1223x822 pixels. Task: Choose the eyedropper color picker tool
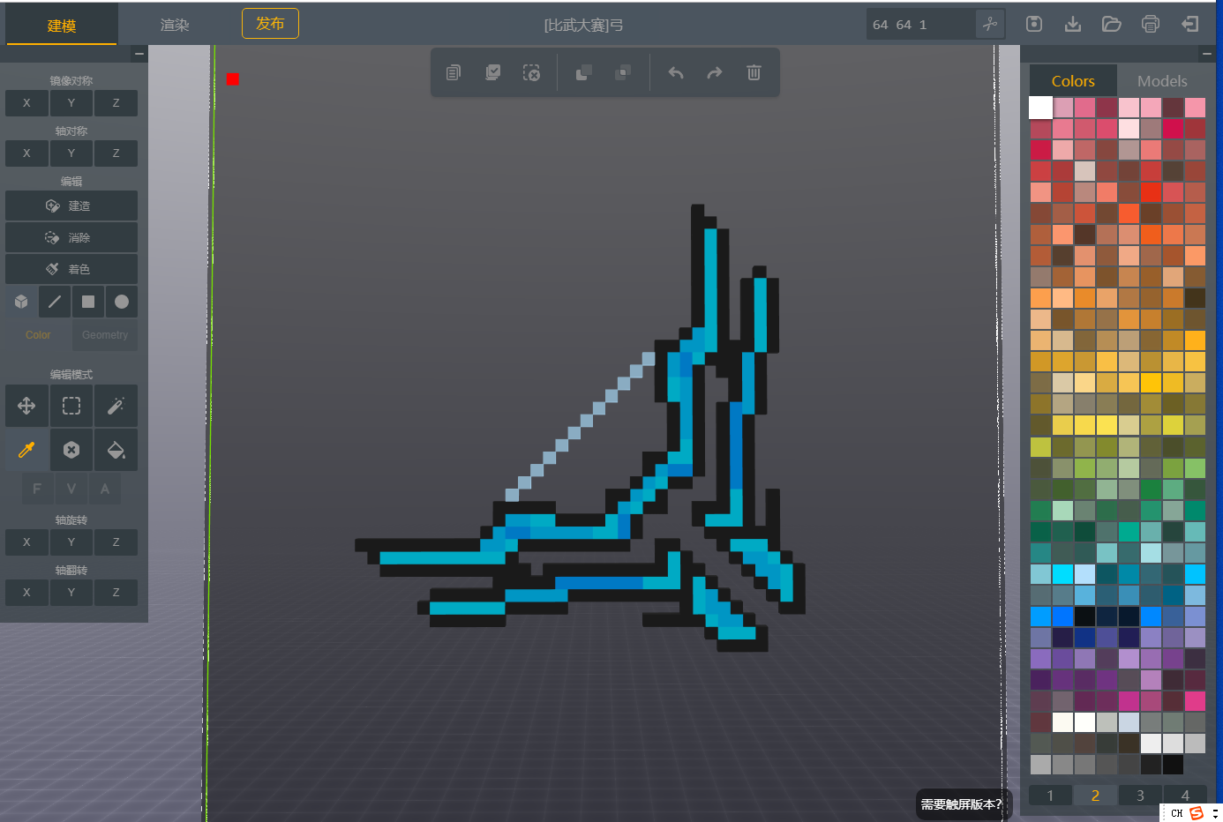(x=26, y=451)
